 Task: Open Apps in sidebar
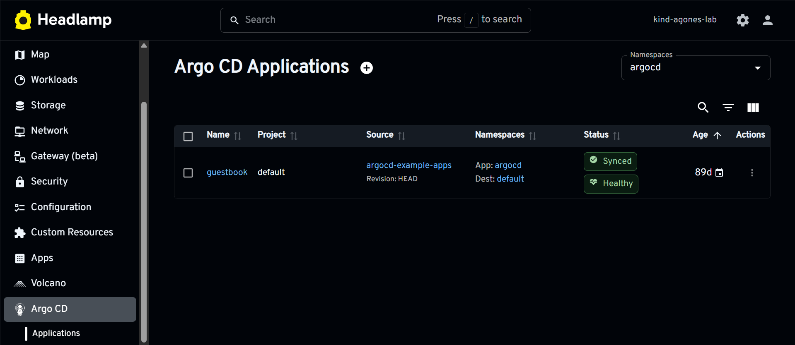coord(70,258)
